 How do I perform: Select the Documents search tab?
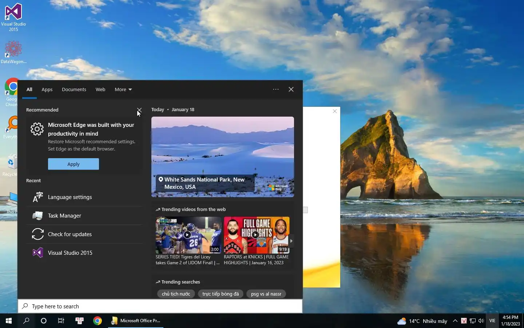[x=74, y=89]
